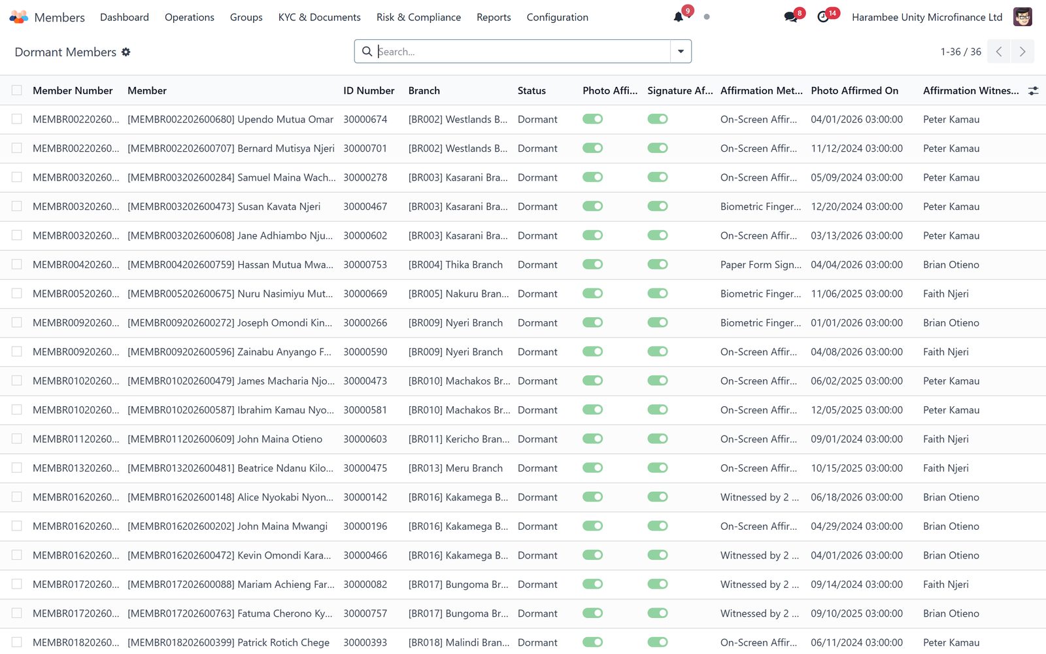
Task: Click the Dormant Members gear icon
Action: (x=126, y=52)
